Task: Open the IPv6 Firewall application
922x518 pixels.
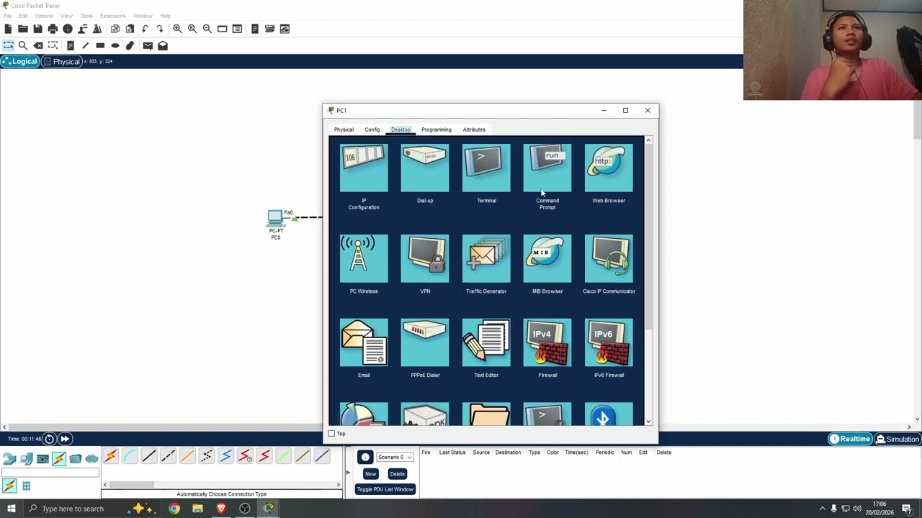Action: tap(609, 342)
